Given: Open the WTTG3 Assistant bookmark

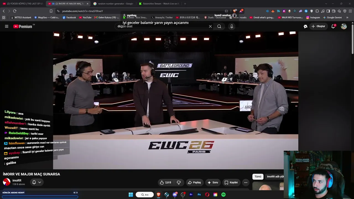Looking at the screenshot, I should [x=21, y=17].
